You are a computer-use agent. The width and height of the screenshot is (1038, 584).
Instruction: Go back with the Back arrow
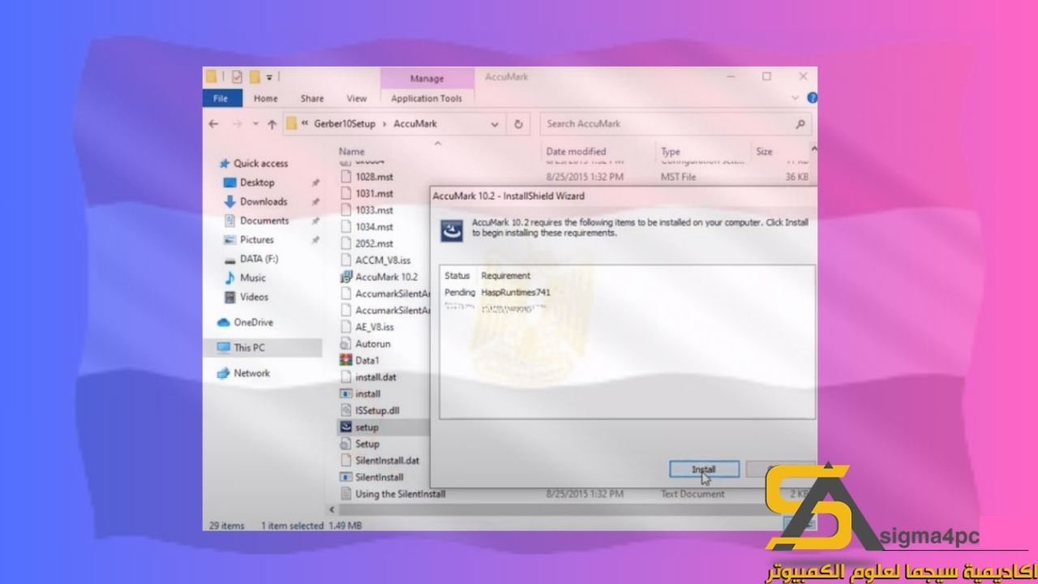click(x=214, y=124)
